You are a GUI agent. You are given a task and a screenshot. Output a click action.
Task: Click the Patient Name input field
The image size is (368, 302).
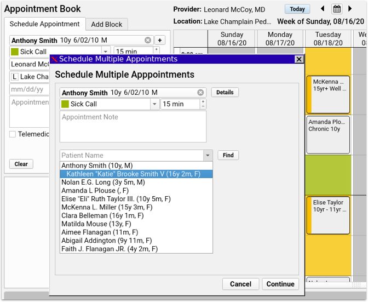tap(131, 156)
